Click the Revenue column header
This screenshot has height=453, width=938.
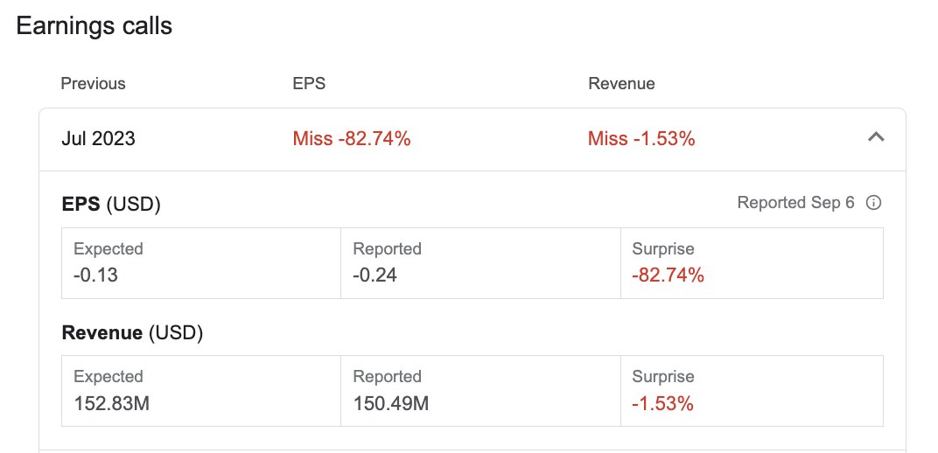[621, 84]
